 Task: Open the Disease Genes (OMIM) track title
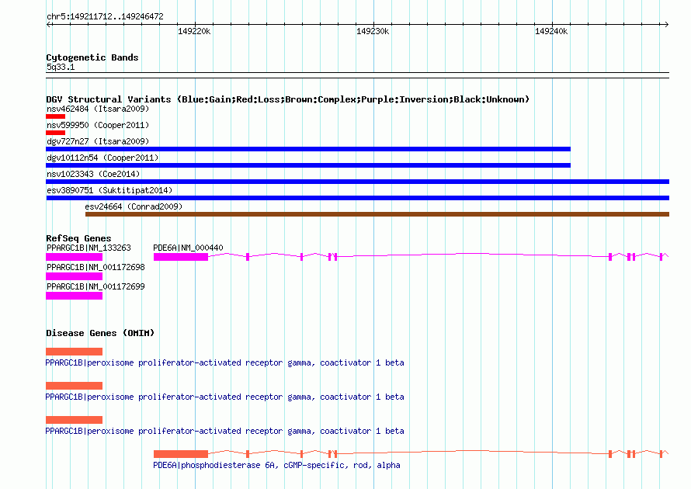click(x=100, y=333)
